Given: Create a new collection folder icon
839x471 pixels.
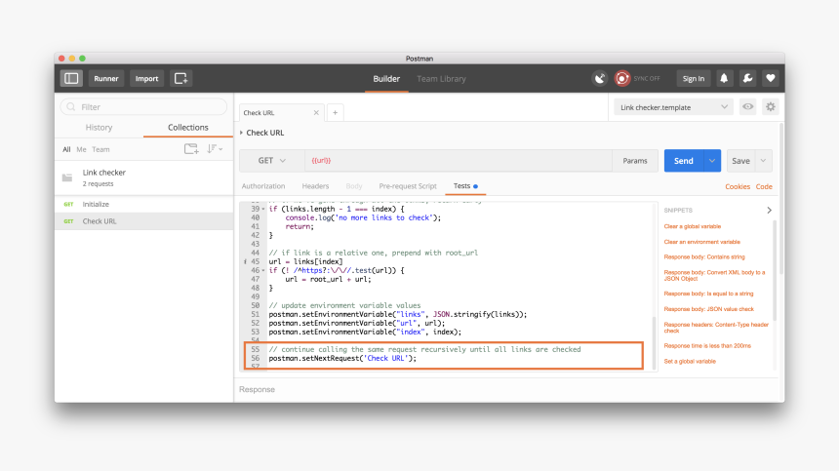Looking at the screenshot, I should [191, 149].
